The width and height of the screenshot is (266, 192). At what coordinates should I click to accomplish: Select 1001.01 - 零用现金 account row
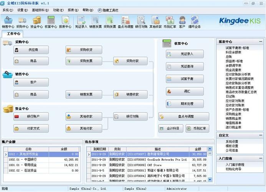pos(41,165)
